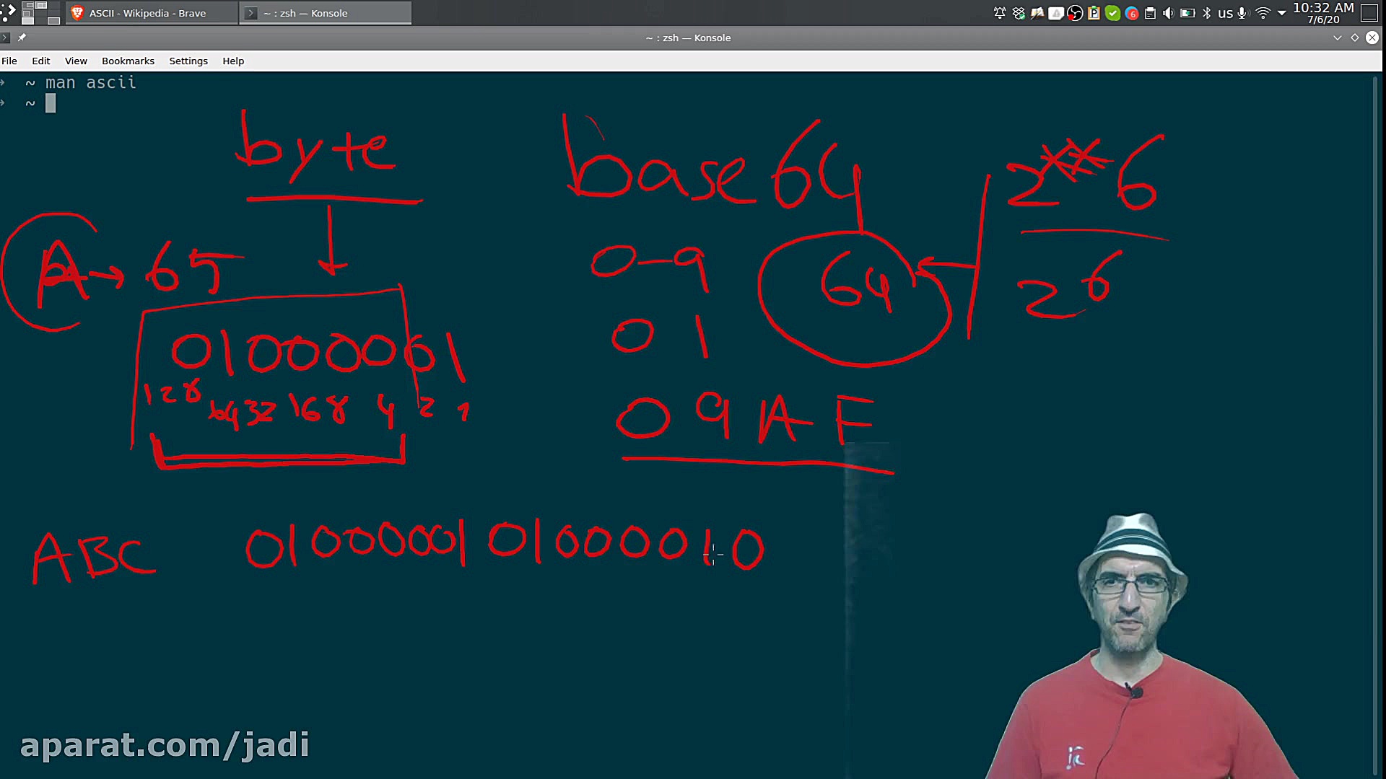This screenshot has width=1386, height=779.
Task: Expand hidden system tray icons arrow
Action: (x=1282, y=13)
